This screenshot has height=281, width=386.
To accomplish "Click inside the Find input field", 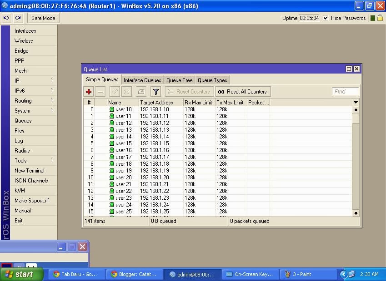I will [345, 91].
